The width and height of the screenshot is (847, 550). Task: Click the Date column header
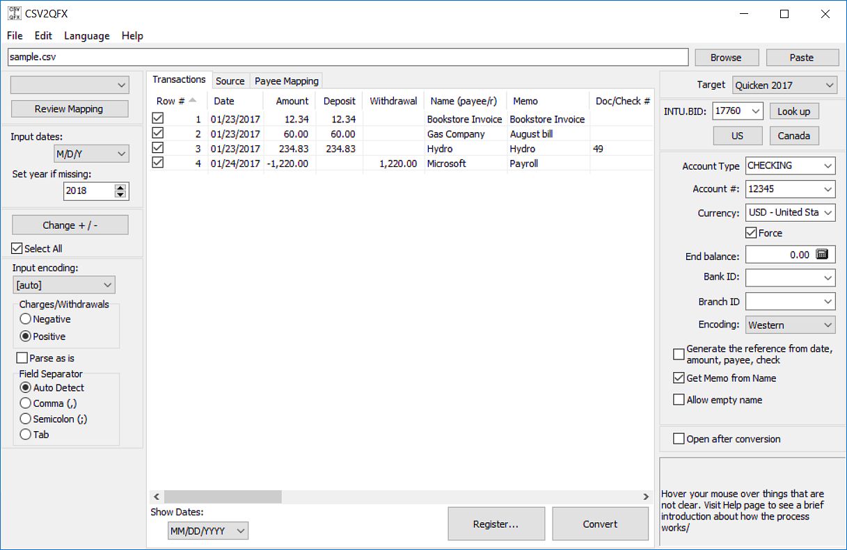[x=235, y=101]
